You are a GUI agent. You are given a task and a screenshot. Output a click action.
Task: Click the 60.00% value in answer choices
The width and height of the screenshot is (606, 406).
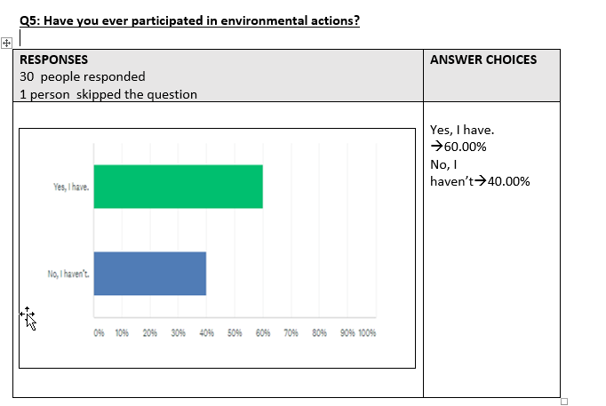click(463, 147)
